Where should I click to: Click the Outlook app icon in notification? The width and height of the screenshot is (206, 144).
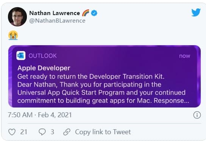pos(21,55)
